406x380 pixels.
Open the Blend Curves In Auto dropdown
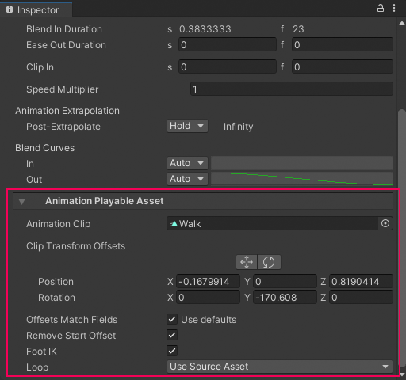click(187, 163)
